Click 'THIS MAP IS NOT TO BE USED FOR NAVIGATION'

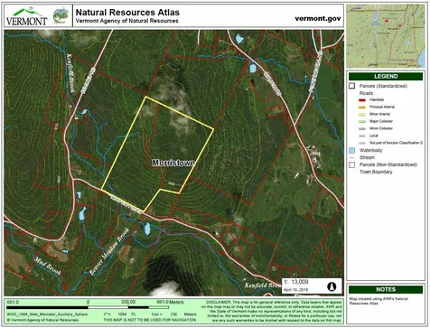(150, 320)
